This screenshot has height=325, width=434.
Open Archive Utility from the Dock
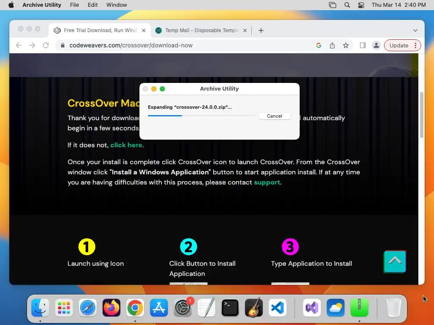[x=359, y=308]
